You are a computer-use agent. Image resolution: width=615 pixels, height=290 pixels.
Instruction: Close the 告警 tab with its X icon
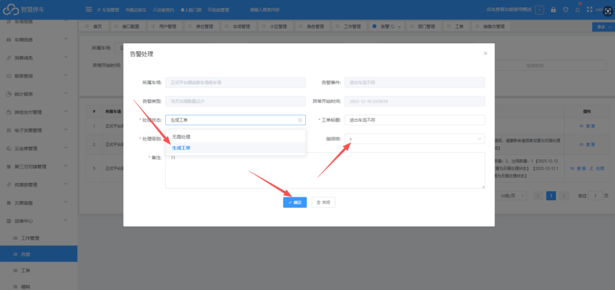399,27
